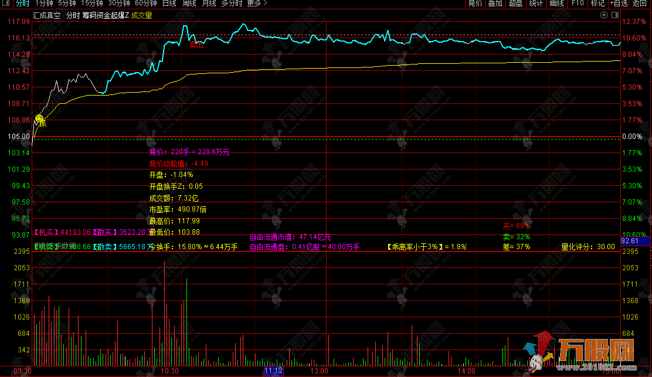This screenshot has height=377, width=652.
Task: Click the 13:00 time axis label
Action: (320, 371)
